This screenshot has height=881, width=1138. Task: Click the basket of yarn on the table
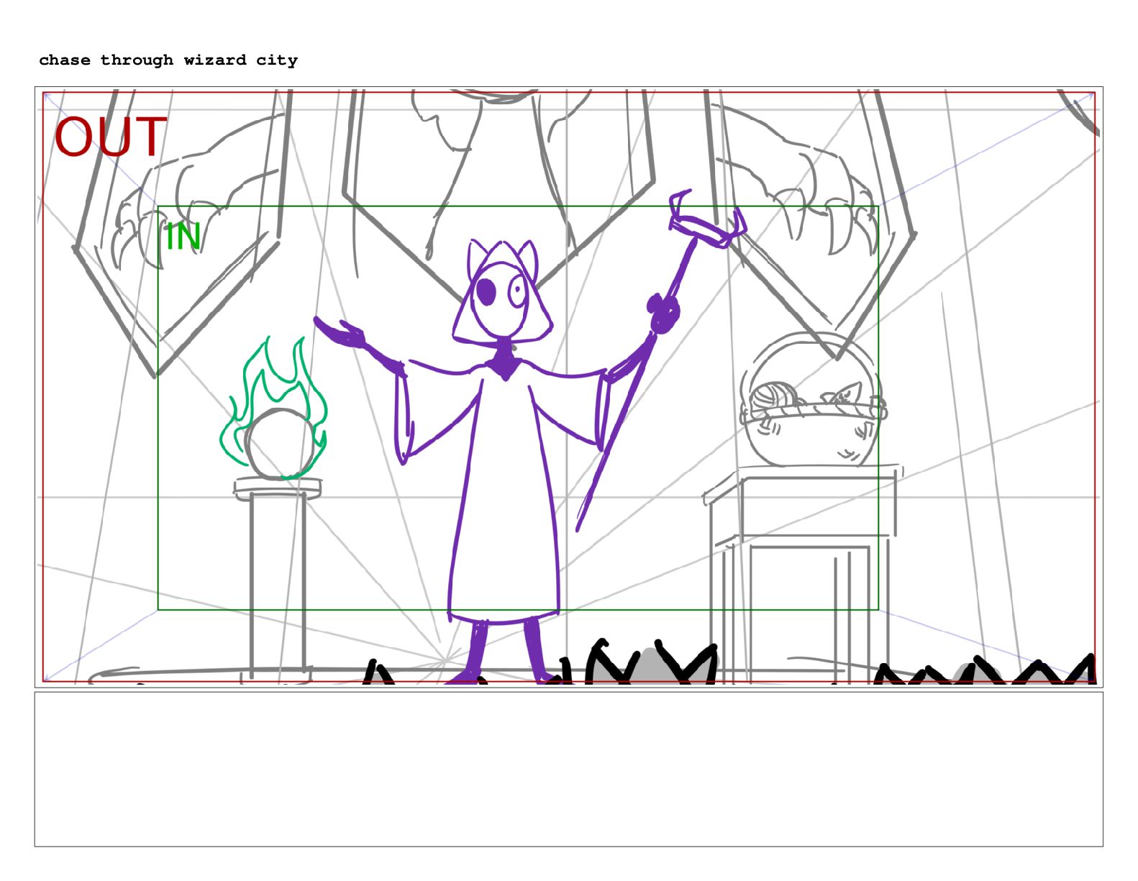pos(813,400)
